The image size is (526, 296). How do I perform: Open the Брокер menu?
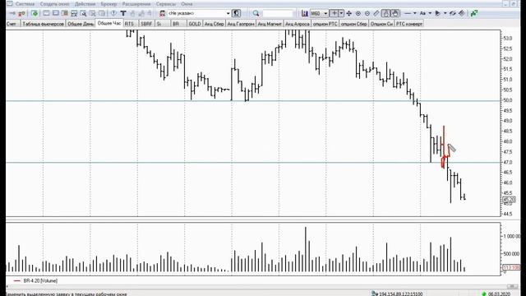point(109,4)
